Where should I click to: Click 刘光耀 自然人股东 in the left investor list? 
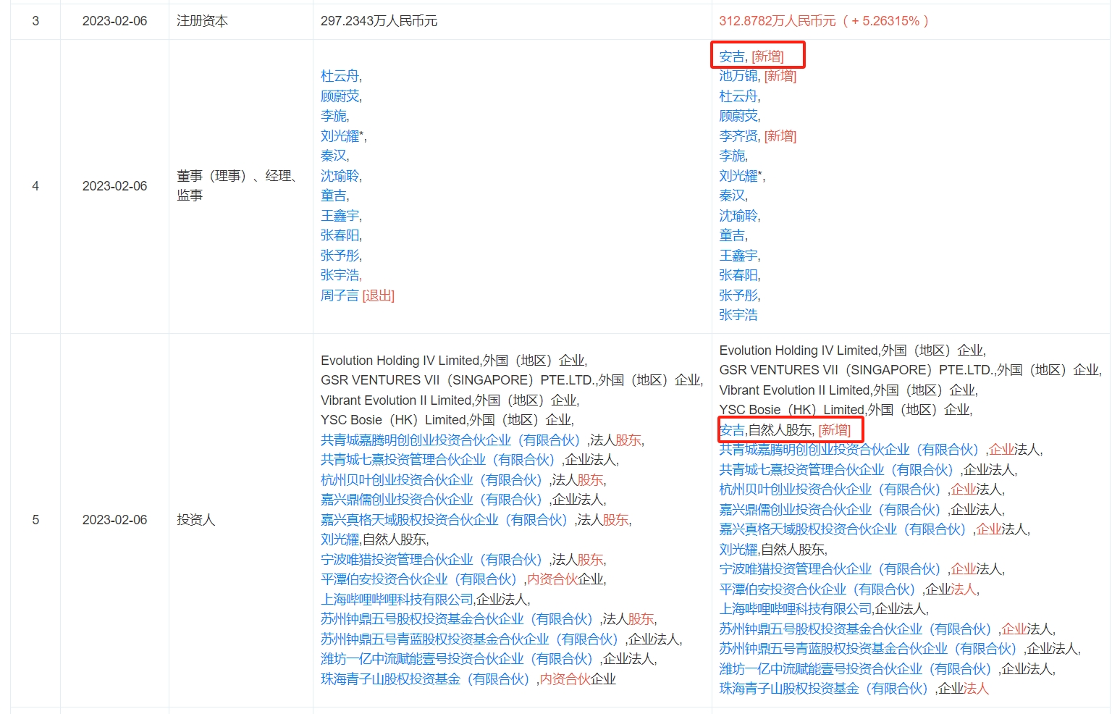[x=340, y=539]
